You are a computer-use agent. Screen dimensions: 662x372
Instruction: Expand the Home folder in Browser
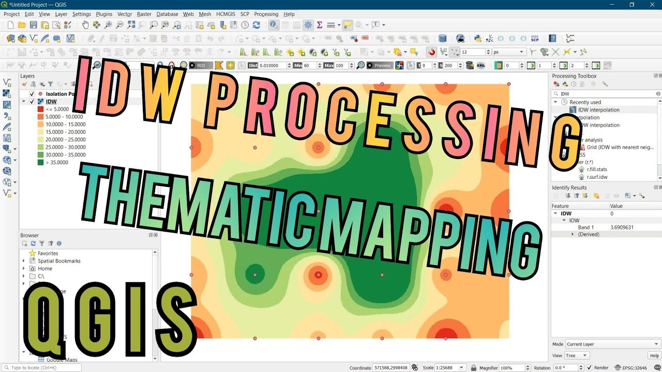click(24, 269)
